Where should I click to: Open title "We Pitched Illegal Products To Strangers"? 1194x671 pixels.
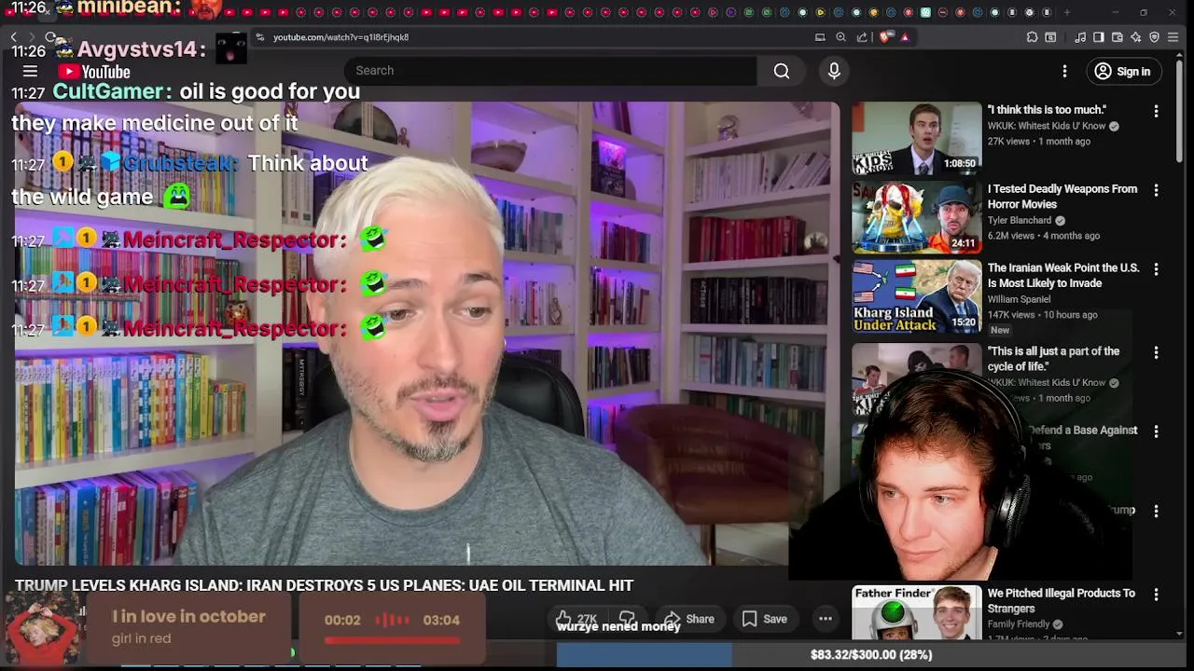coord(1062,601)
